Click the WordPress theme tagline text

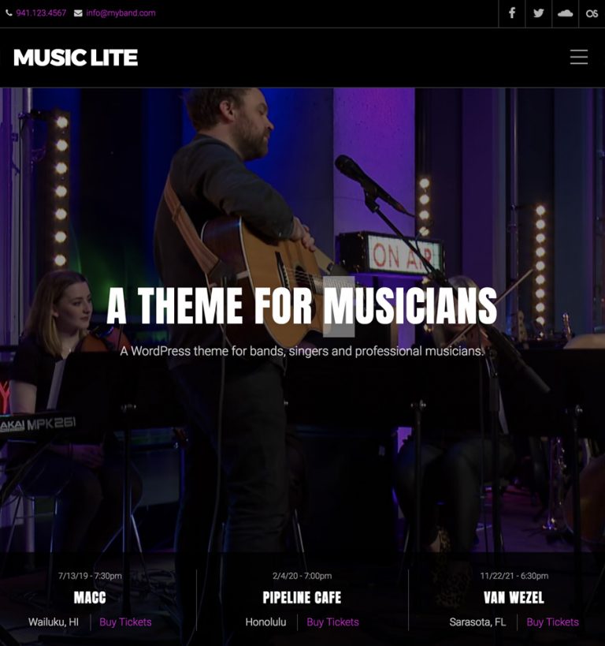(302, 351)
